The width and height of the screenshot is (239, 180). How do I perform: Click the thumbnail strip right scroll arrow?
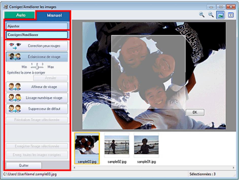point(233,168)
